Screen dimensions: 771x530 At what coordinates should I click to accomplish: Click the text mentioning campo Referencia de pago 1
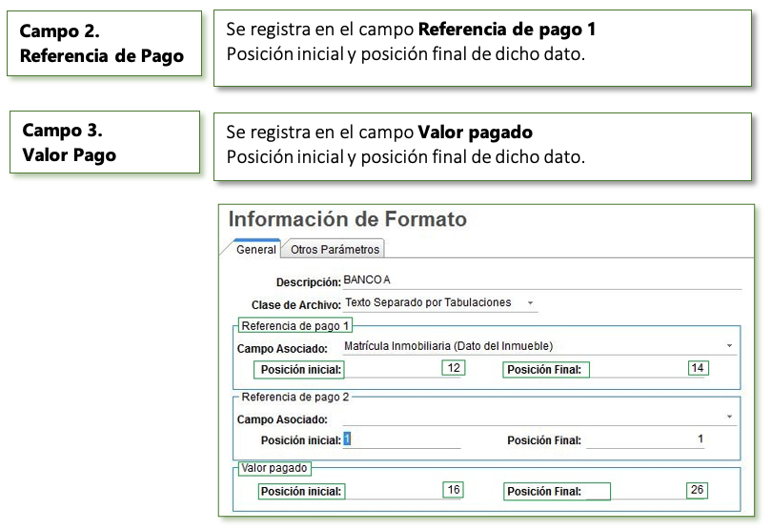[410, 31]
